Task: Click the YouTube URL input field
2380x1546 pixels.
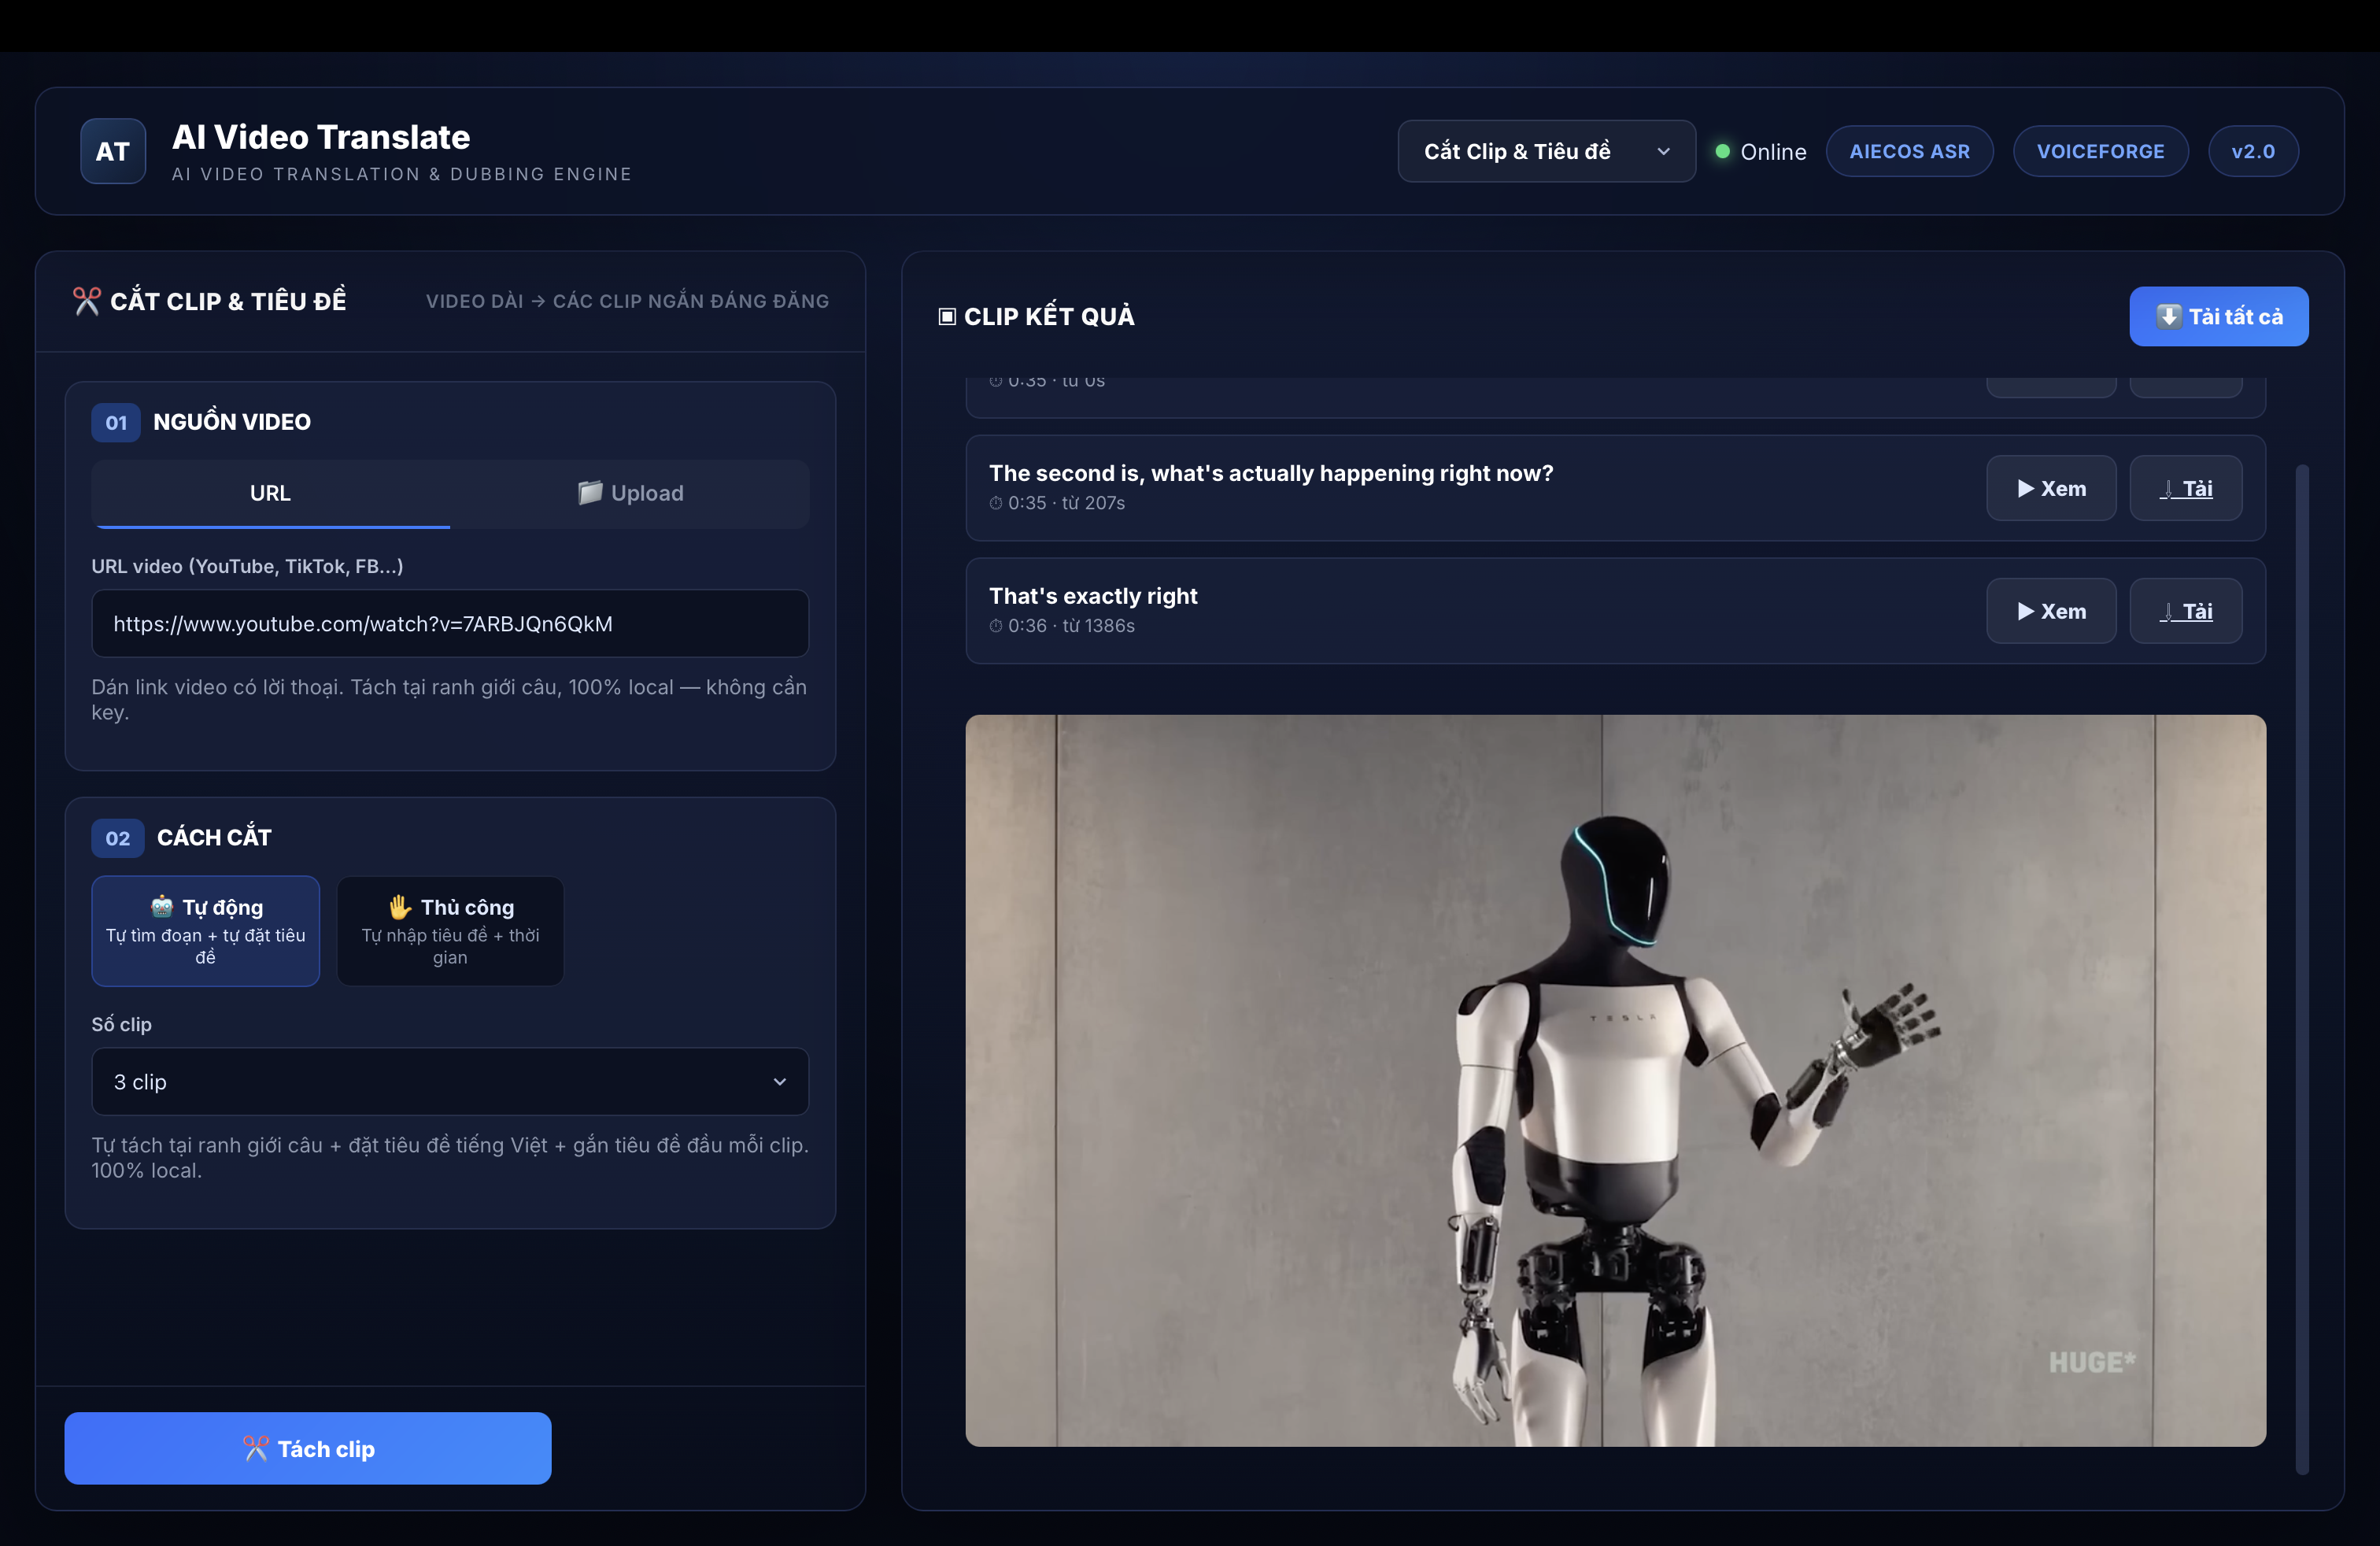Action: [x=450, y=623]
